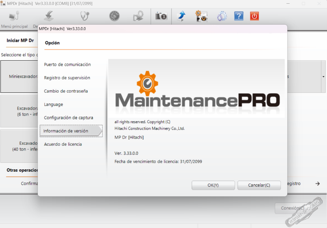Select Puerto de comunicación option
The width and height of the screenshot is (327, 228).
67,65
